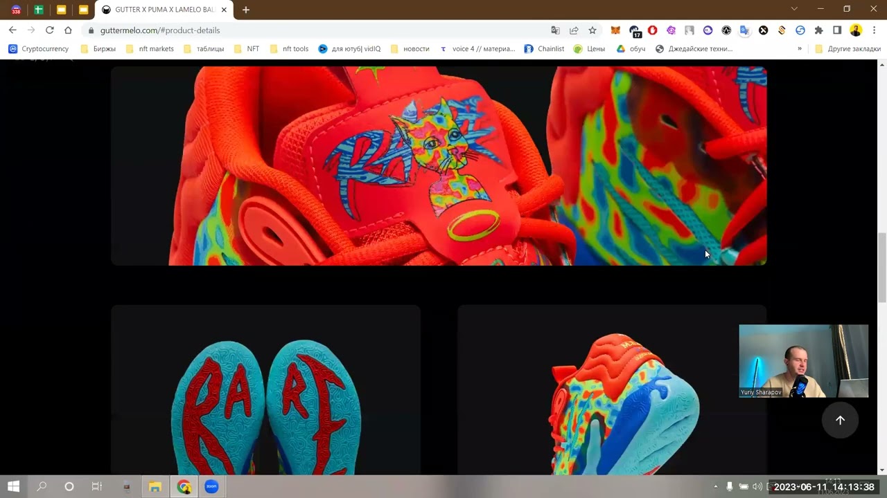Open the Джедайские техни... bookmark
887x498 pixels.
point(694,49)
